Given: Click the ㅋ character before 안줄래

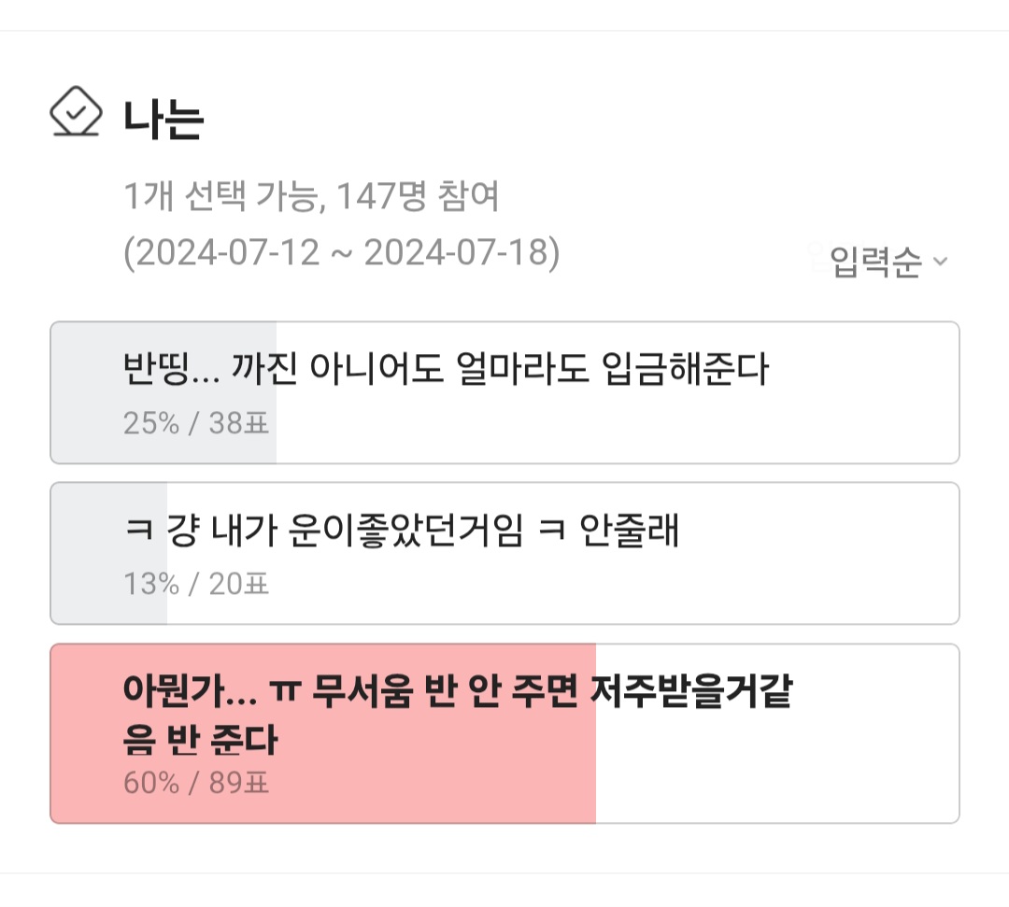Looking at the screenshot, I should (x=551, y=531).
